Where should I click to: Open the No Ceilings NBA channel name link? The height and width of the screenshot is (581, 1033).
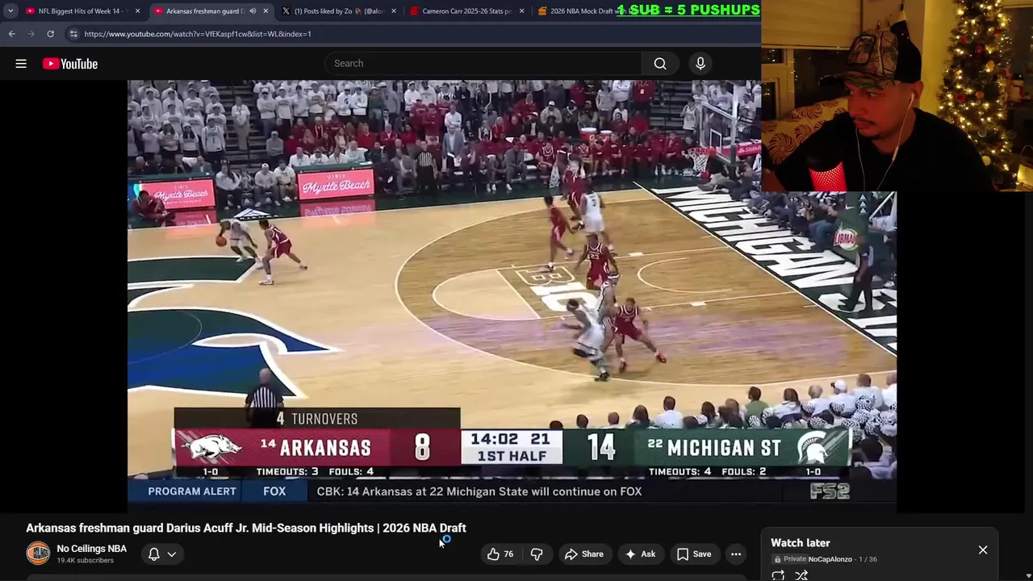91,549
